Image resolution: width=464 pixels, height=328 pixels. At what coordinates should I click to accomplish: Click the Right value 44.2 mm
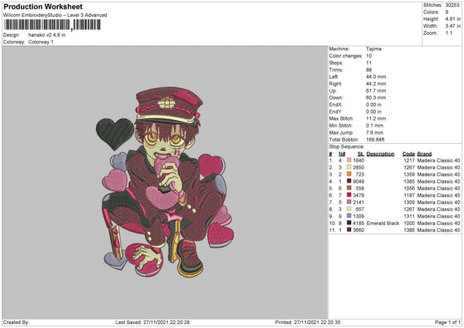tap(376, 84)
